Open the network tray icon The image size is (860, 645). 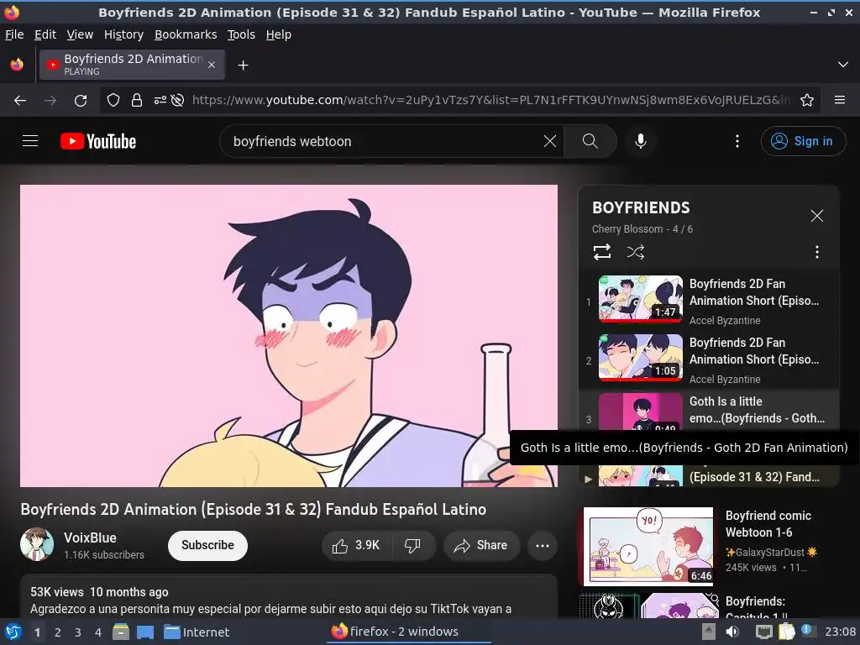(x=763, y=632)
